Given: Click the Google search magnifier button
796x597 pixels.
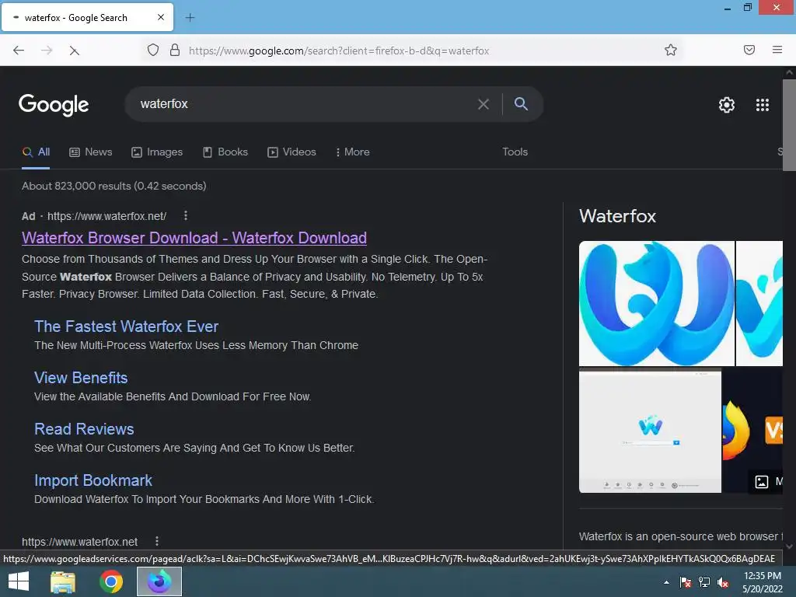Looking at the screenshot, I should tap(521, 103).
